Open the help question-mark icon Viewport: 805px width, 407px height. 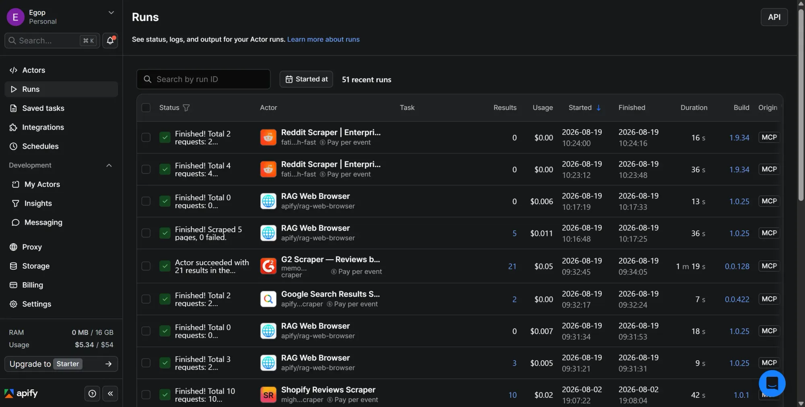click(92, 393)
